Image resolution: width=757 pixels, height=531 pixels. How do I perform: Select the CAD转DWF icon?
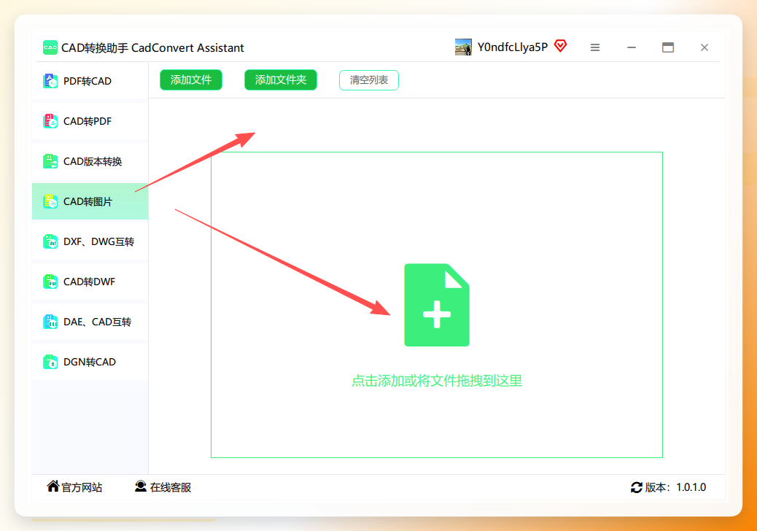click(50, 282)
